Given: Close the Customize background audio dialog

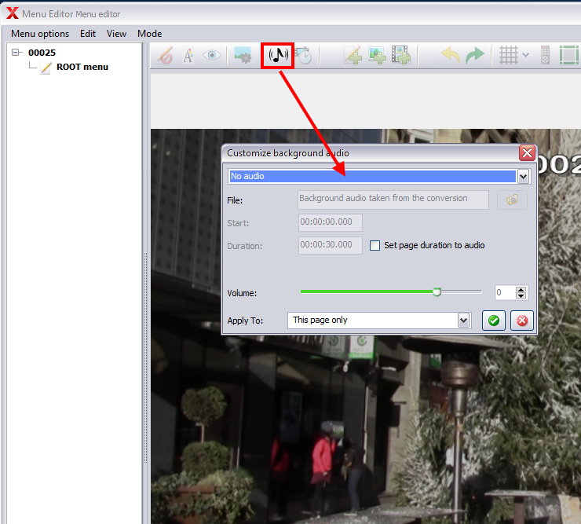Looking at the screenshot, I should pos(527,152).
